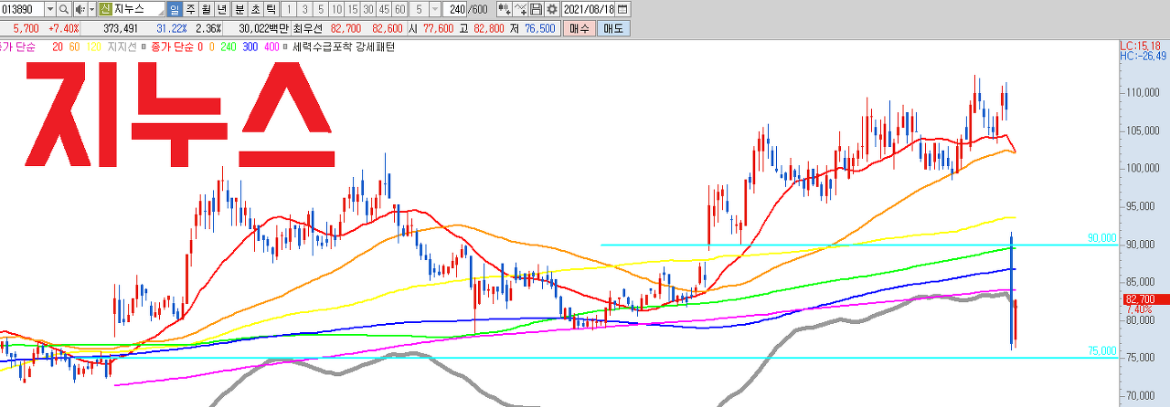The image size is (1170, 407).
Task: Open the speaker icon's dropdown arrow
Action: (x=91, y=9)
